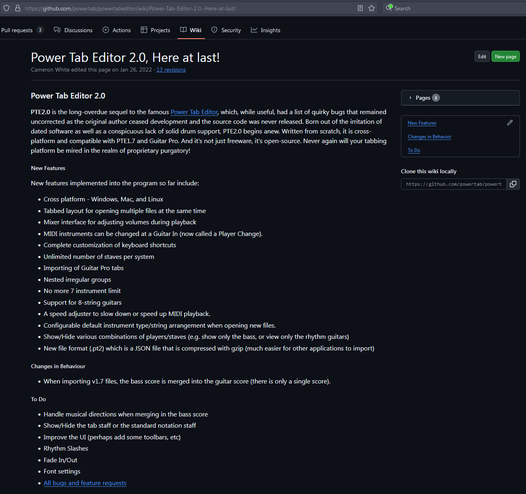526x494 pixels.
Task: Click the 'New Features' heading in the article
Action: 48,168
